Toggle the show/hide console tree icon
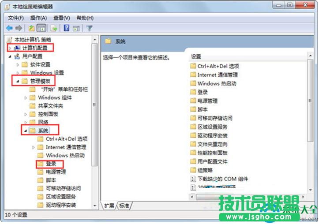The image size is (319, 224). (x=41, y=28)
